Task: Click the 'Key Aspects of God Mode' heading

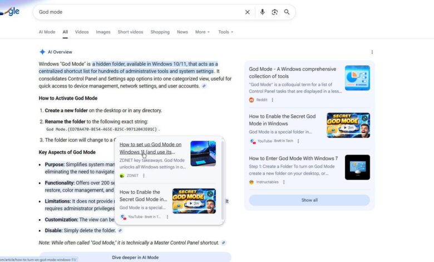Action: (67, 152)
